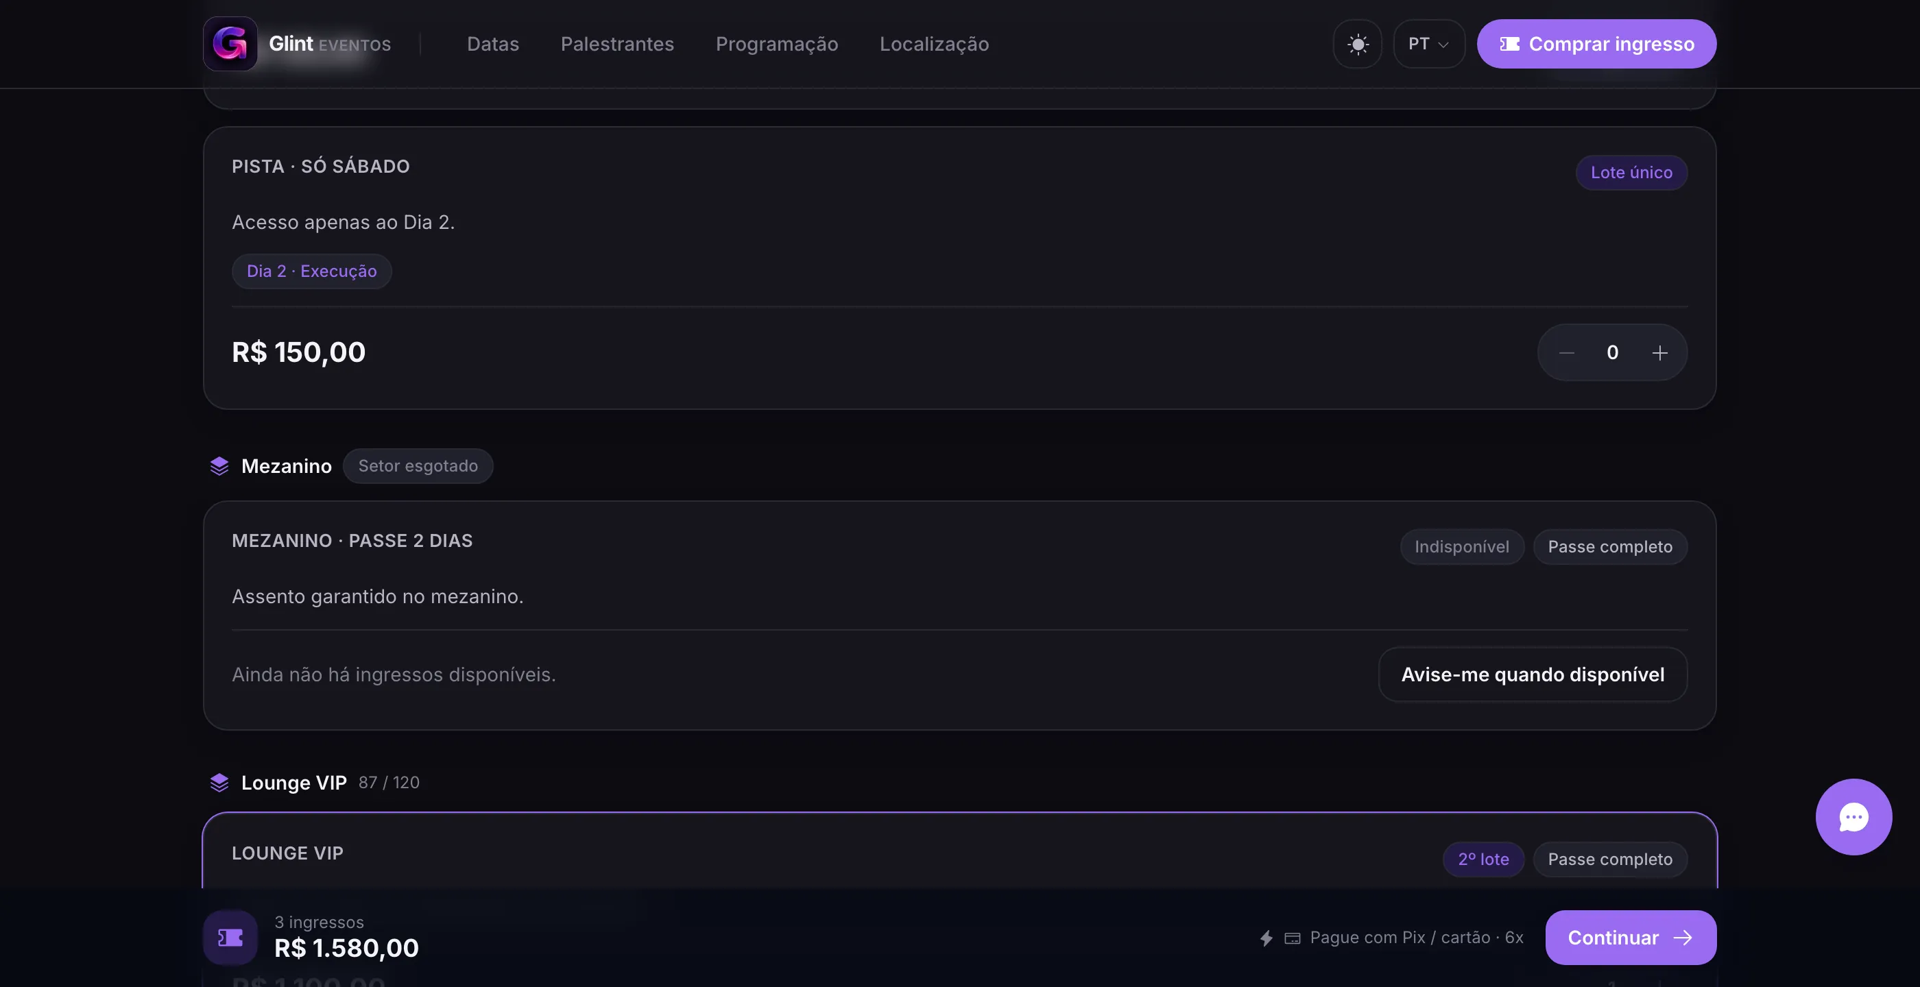
Task: Click the lightning bolt payment icon
Action: [1266, 938]
